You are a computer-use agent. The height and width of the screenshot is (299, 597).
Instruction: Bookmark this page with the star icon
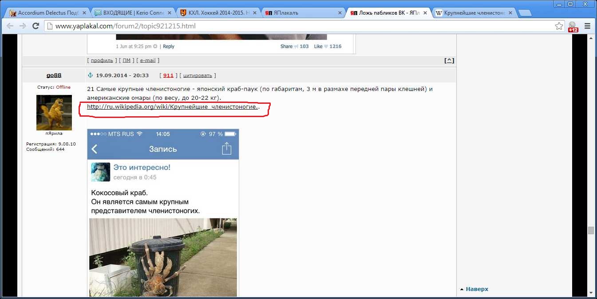[x=559, y=26]
